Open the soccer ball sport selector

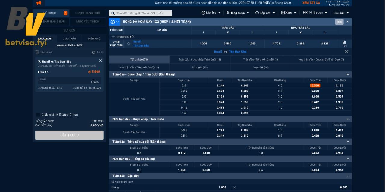pyautogui.click(x=113, y=22)
